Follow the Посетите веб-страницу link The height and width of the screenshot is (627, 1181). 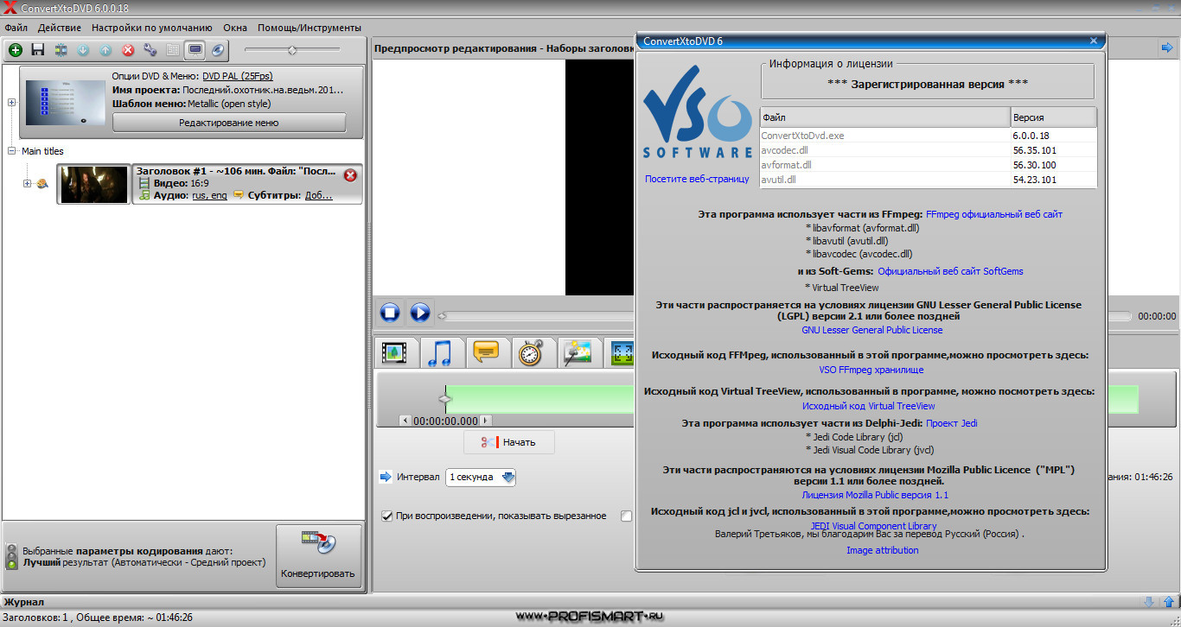[x=697, y=179]
